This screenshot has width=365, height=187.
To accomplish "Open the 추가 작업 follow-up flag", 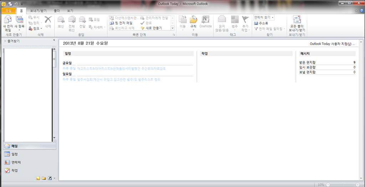I will click(x=245, y=23).
